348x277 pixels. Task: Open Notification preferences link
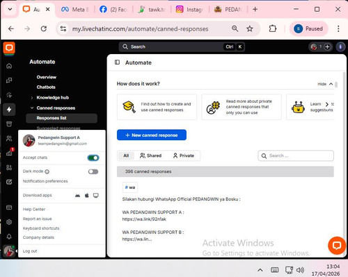pos(45,181)
